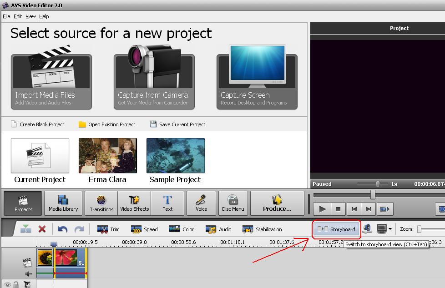
Task: Open the Video Effects panel
Action: [x=135, y=203]
